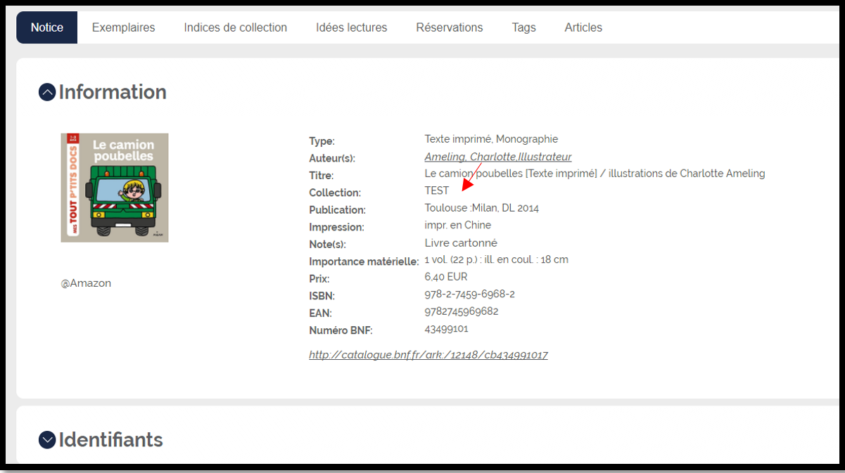
Task: Select the ISBN value 978-2-7459-6968-2
Action: (470, 294)
